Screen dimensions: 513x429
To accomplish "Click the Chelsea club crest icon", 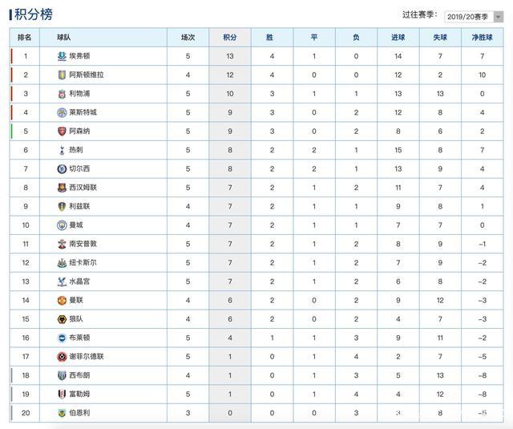I will pyautogui.click(x=62, y=169).
